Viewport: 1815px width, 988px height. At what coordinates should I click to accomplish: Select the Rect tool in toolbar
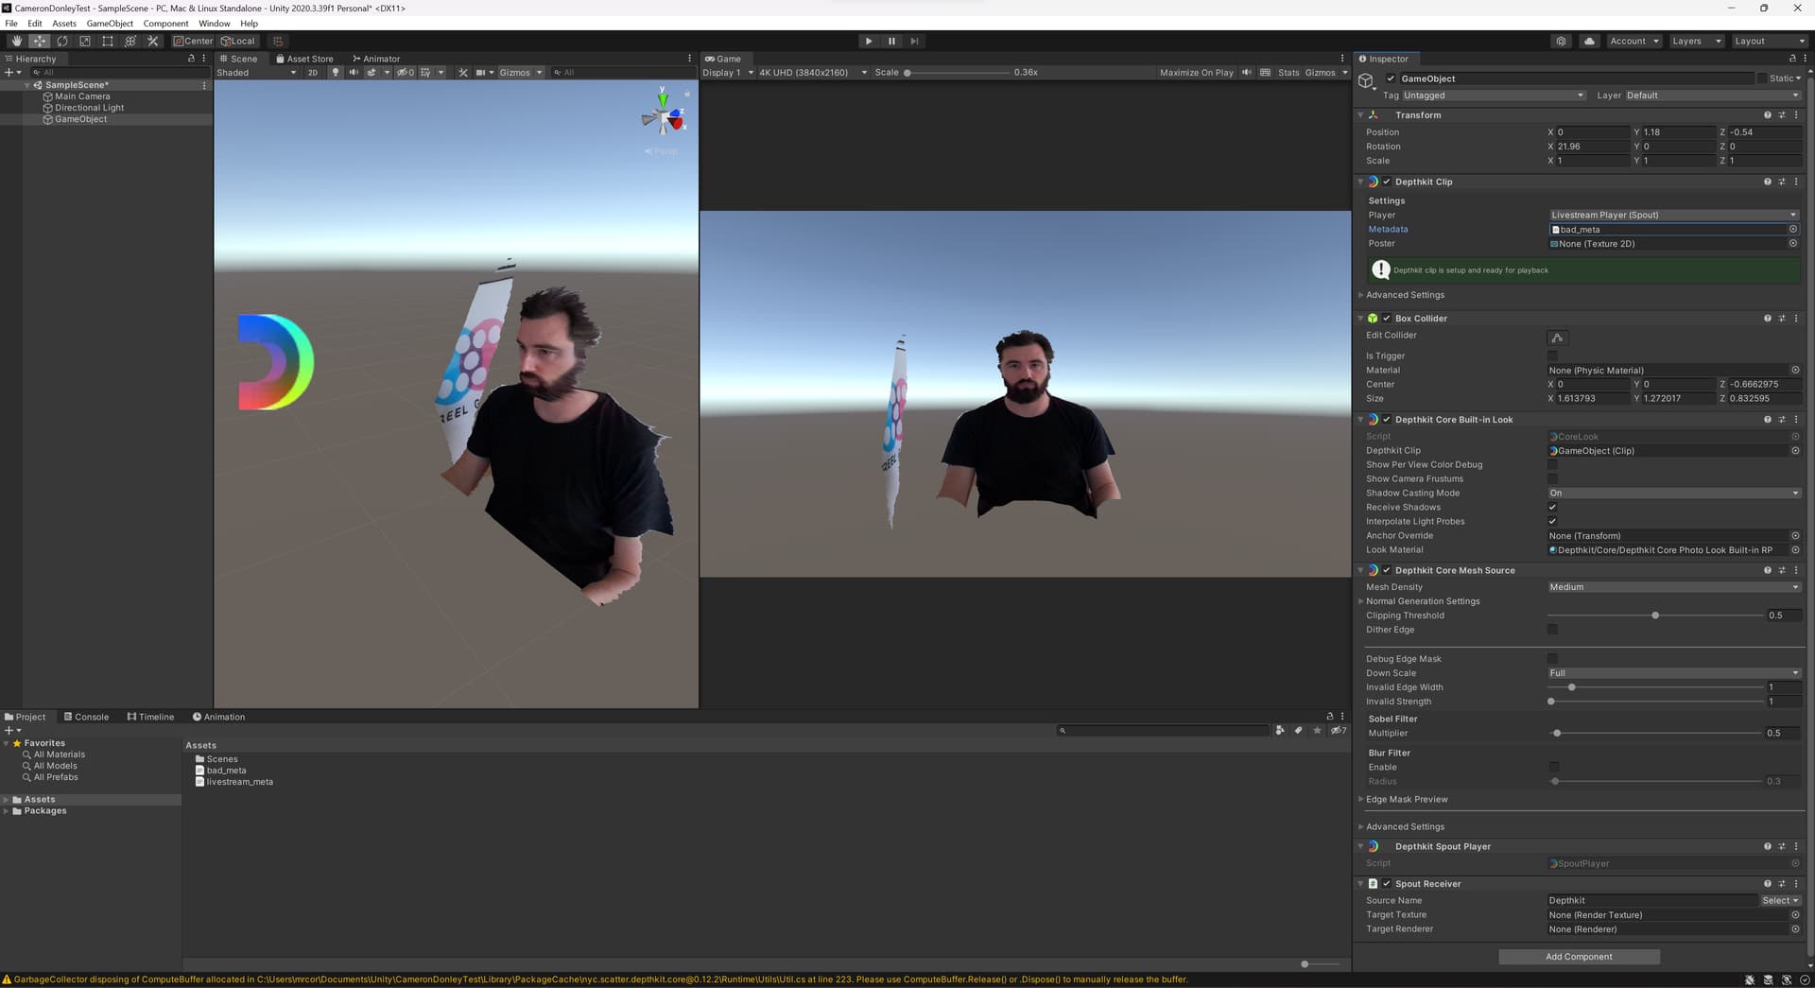pyautogui.click(x=108, y=42)
